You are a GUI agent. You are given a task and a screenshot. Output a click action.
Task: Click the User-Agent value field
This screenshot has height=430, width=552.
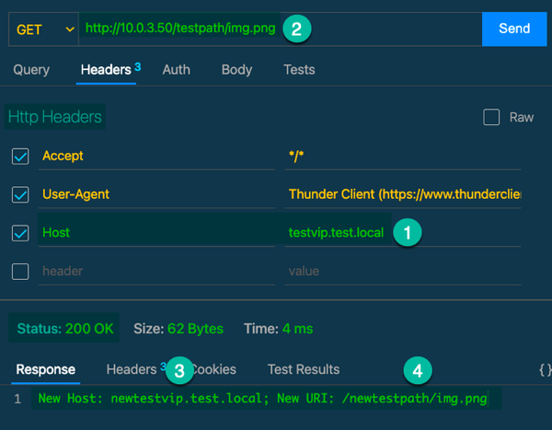402,195
